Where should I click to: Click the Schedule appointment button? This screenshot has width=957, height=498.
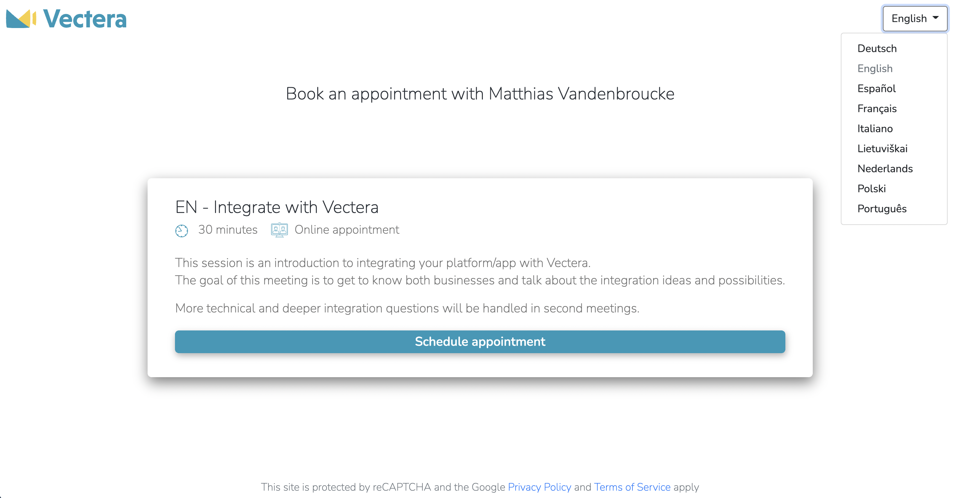[480, 342]
